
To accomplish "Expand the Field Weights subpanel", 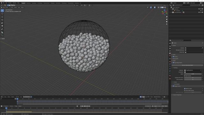I will click(x=176, y=84).
